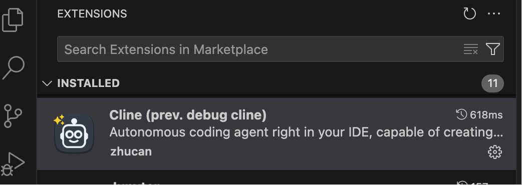Open the Run and Debug view
Screen dimensions: 522x185
(13, 164)
